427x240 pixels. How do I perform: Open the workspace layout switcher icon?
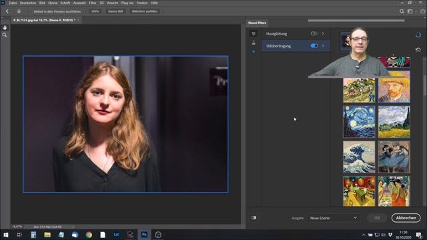click(410, 11)
